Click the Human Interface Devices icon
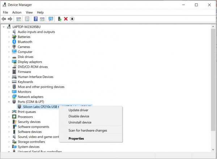This screenshot has width=217, height=159. (x=14, y=77)
